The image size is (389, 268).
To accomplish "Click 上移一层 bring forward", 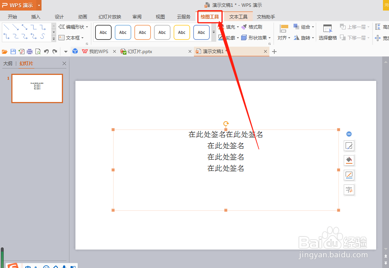I will coord(355,27).
